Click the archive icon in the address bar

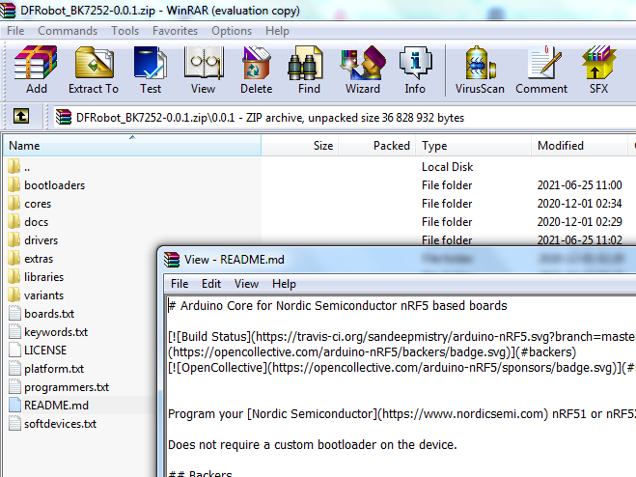pyautogui.click(x=64, y=118)
